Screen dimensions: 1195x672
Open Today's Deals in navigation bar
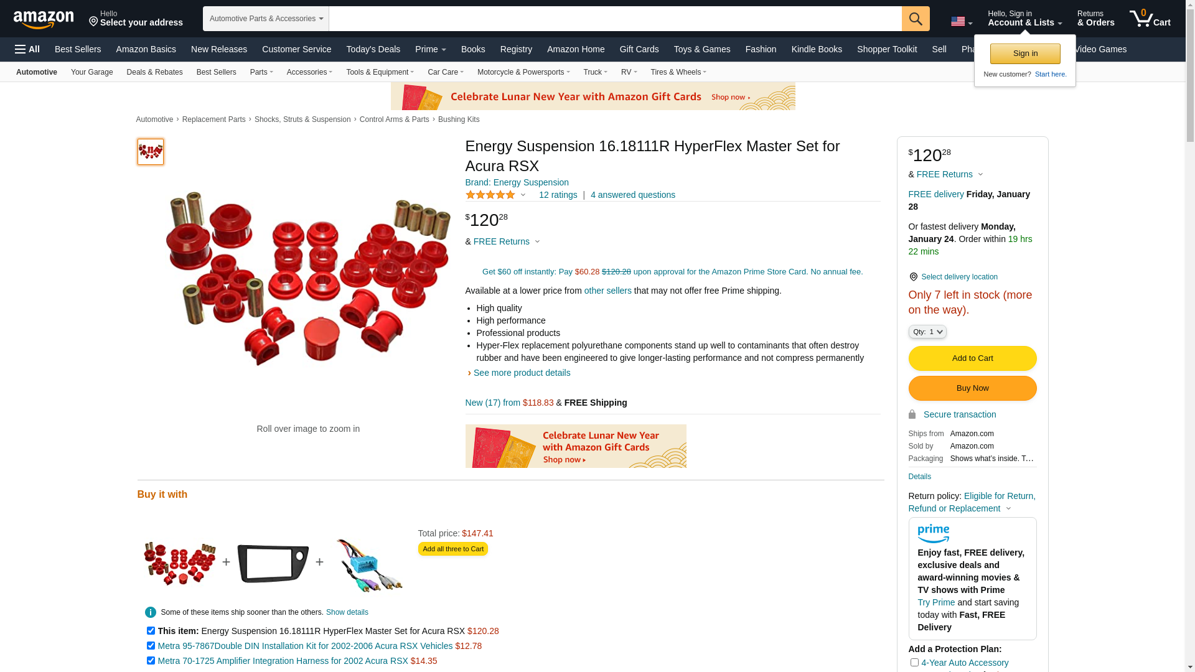click(373, 49)
